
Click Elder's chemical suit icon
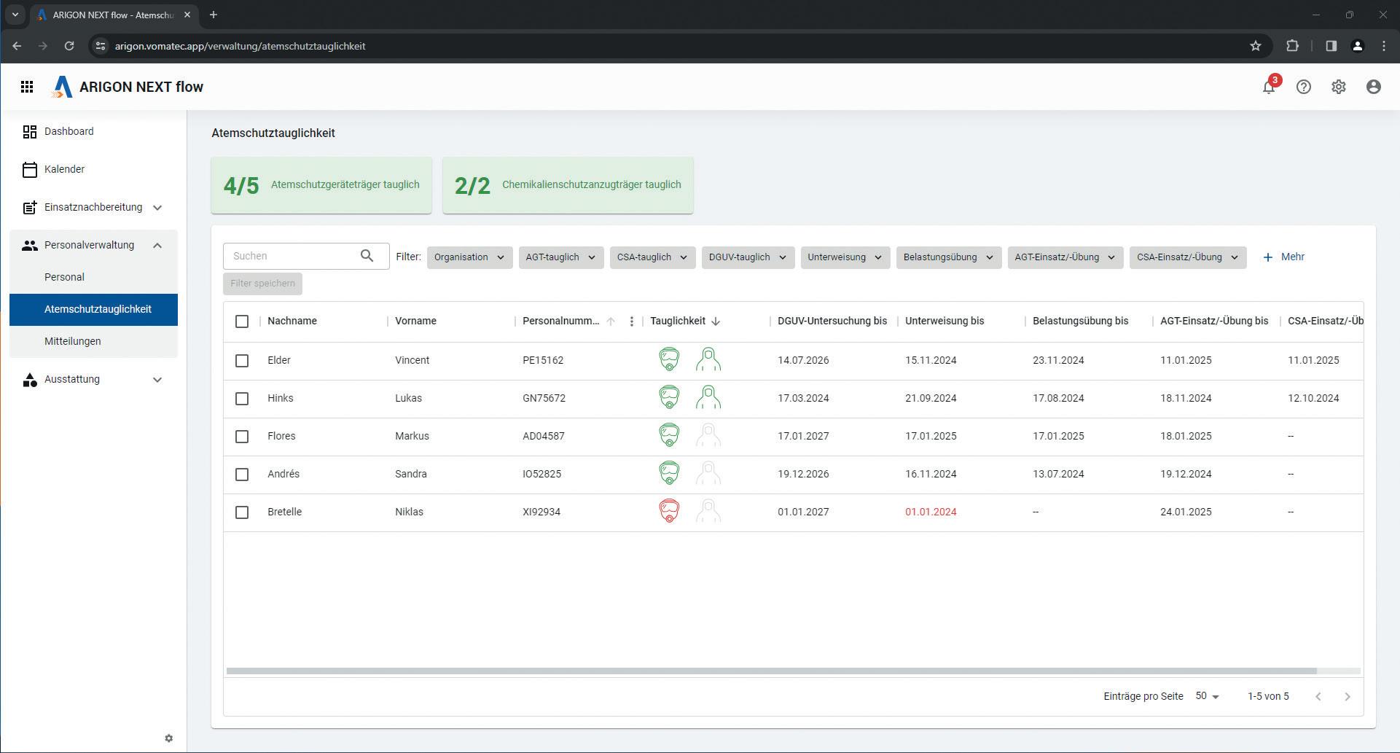coord(708,359)
